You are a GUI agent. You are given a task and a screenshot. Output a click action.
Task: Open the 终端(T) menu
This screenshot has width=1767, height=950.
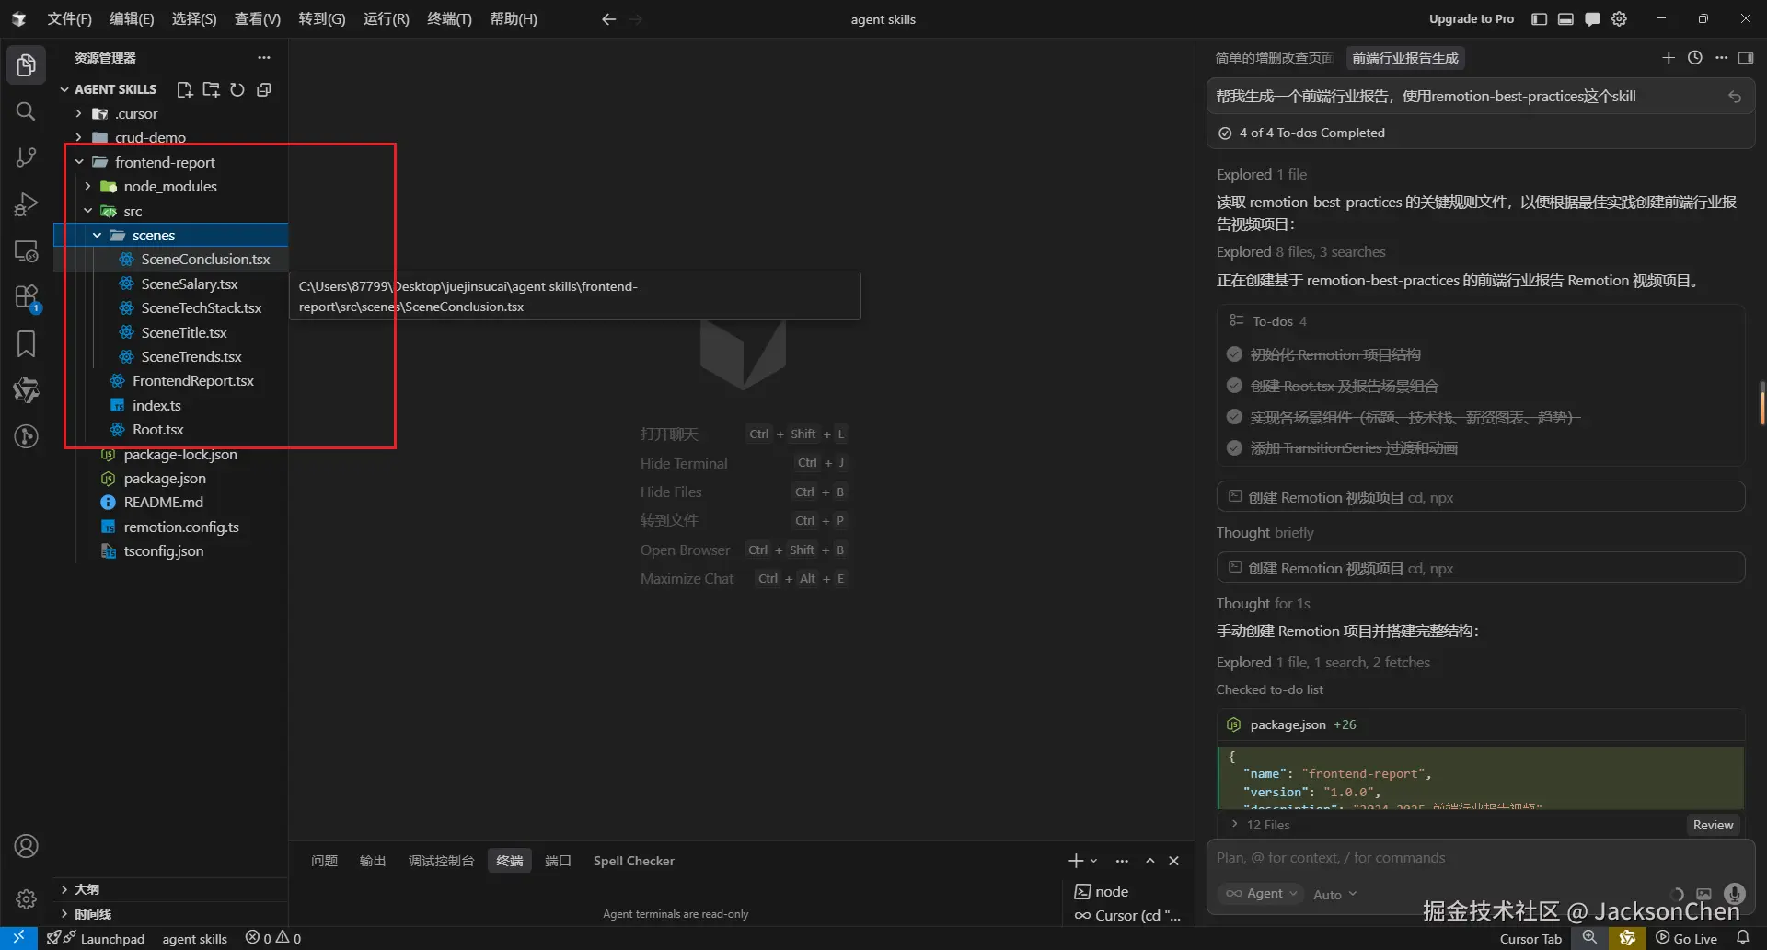pos(449,19)
